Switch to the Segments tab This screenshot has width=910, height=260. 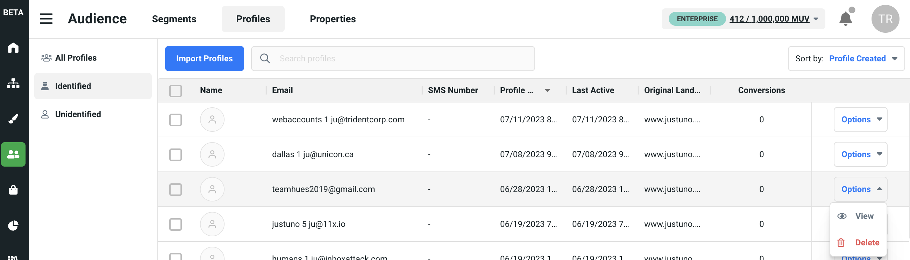(174, 19)
